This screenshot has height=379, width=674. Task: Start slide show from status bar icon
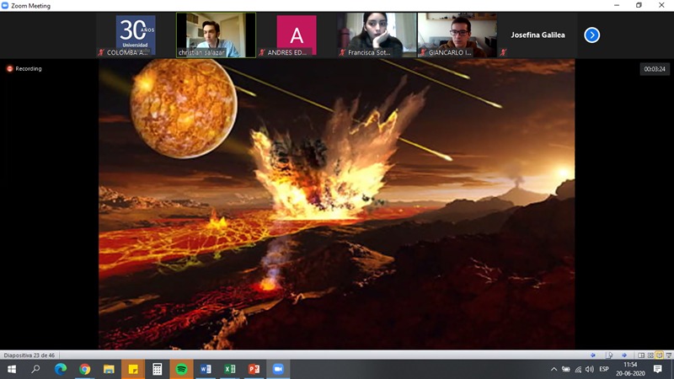coord(668,355)
